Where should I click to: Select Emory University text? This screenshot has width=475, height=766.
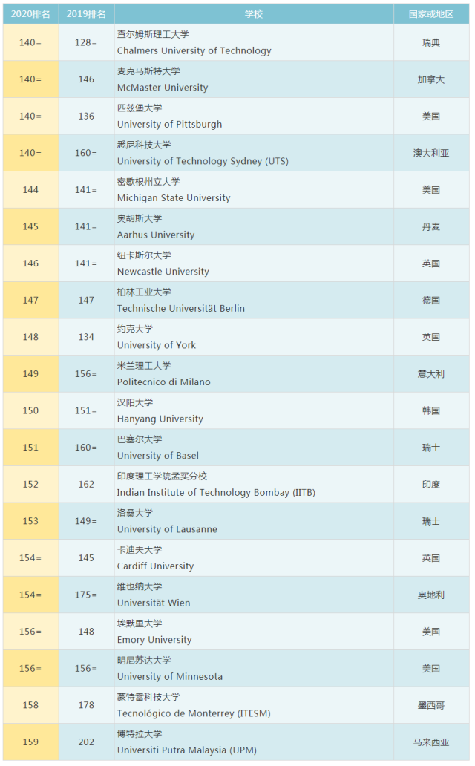(154, 640)
